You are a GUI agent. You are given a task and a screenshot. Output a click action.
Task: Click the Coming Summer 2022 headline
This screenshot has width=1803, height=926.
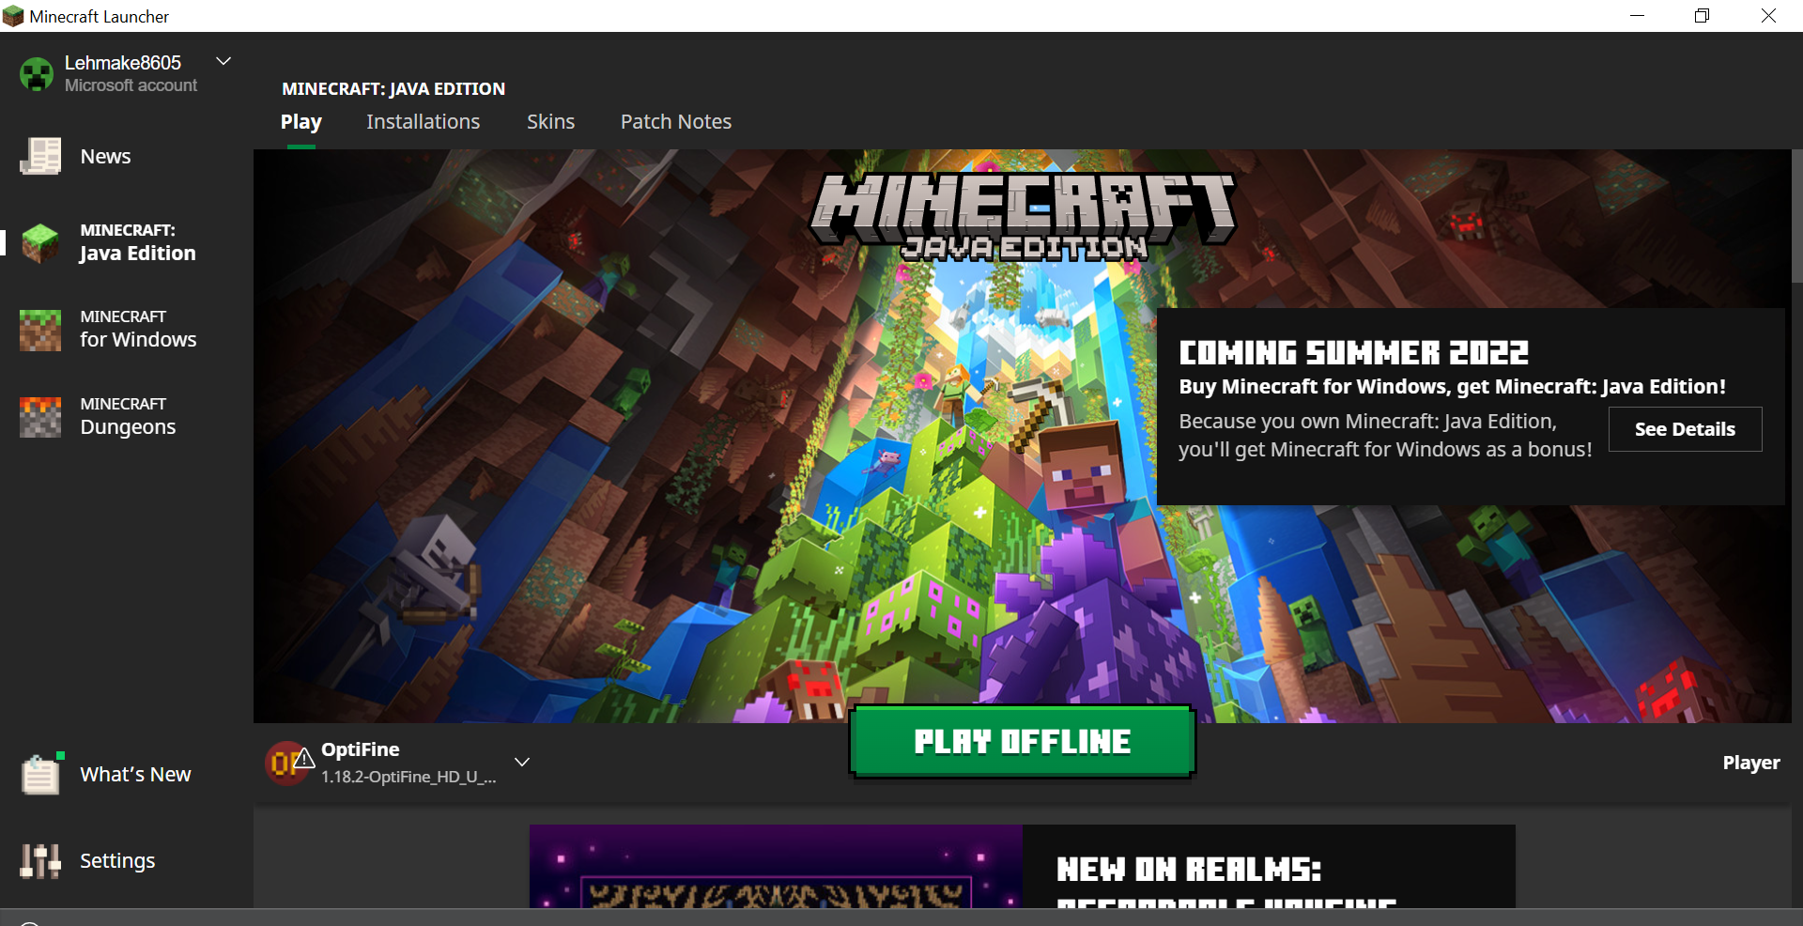click(1354, 353)
